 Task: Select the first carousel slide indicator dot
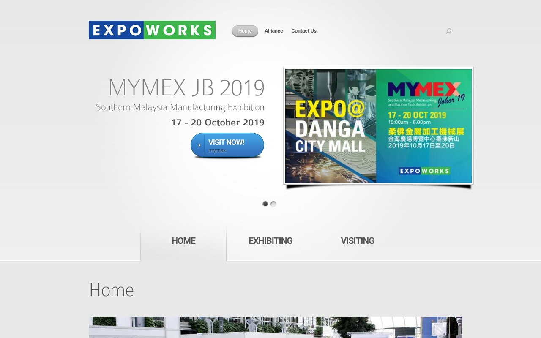pyautogui.click(x=265, y=204)
